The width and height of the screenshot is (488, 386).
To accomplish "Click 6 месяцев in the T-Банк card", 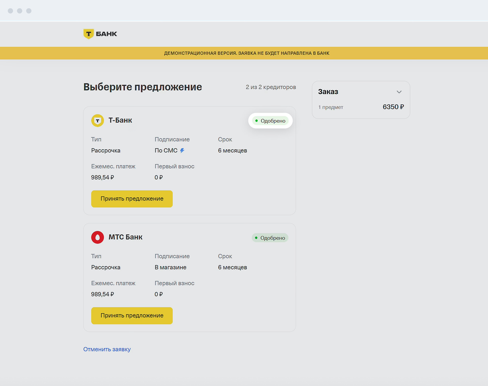I will (x=233, y=151).
